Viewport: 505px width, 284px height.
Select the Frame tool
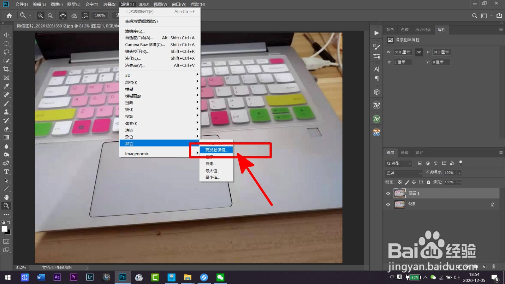click(6, 78)
